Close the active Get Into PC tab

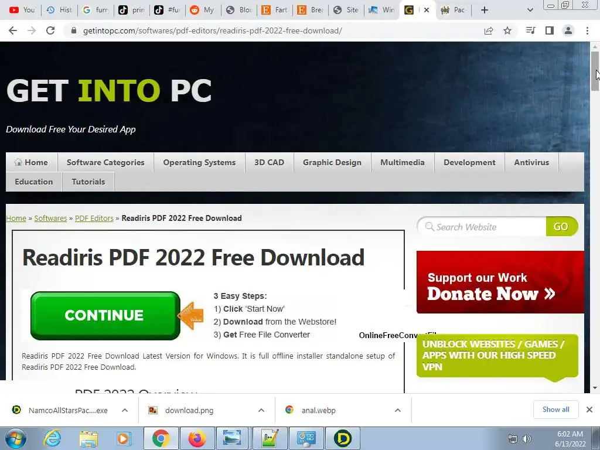(427, 10)
